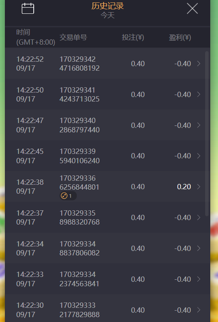Expand details for the 14:22:45 record
The width and height of the screenshot is (218, 322).
199,156
